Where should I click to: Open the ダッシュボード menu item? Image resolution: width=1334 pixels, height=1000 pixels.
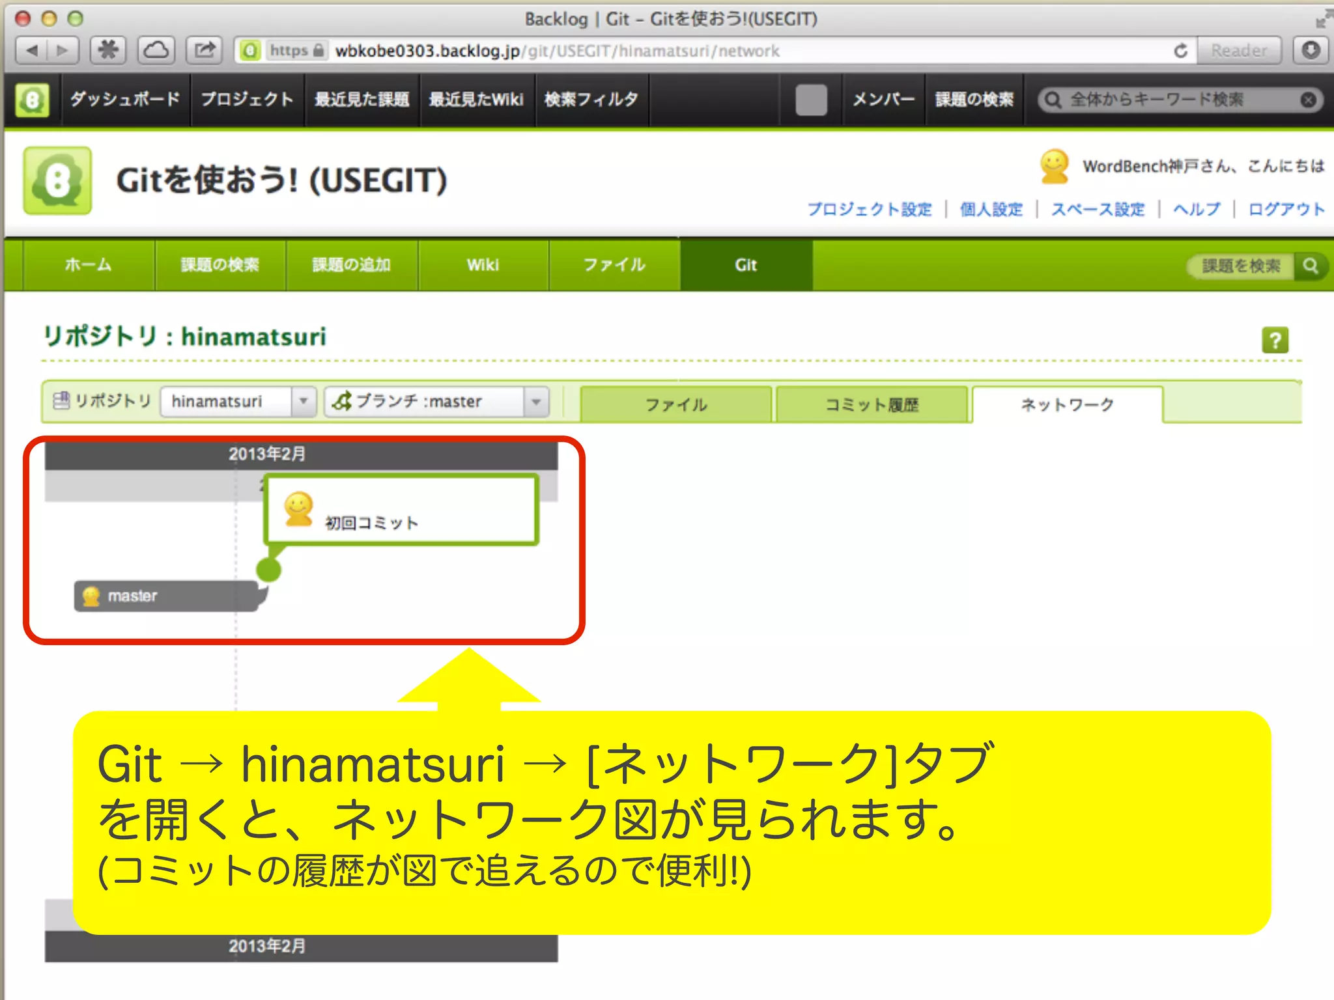(x=125, y=100)
